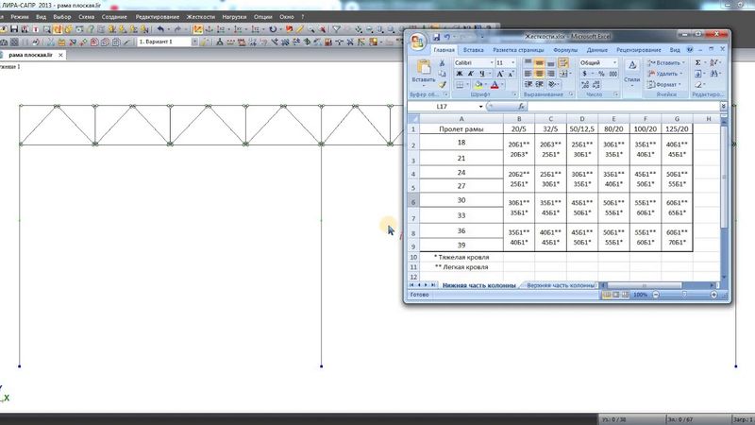Undo last action in LIRA-SAPR toolbar

(x=160, y=29)
